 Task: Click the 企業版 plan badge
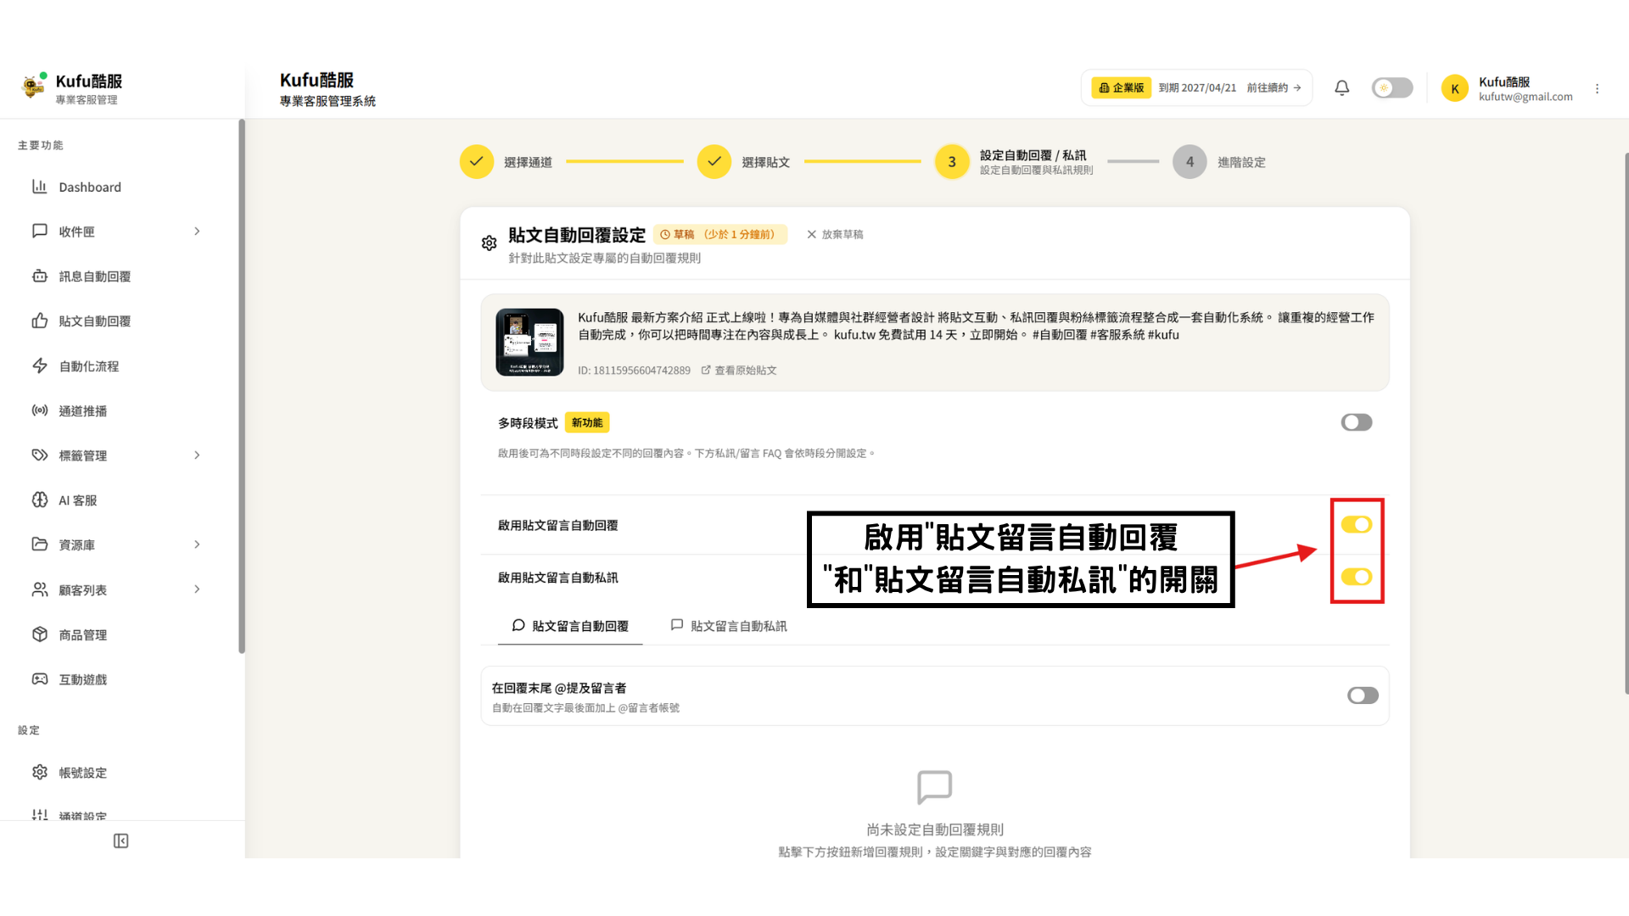1121,87
